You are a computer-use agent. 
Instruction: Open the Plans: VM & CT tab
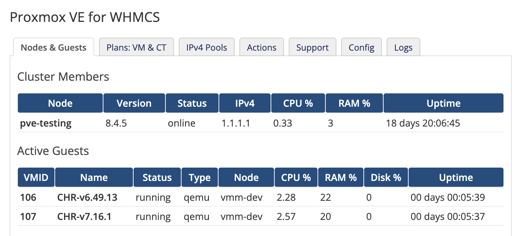(x=136, y=47)
